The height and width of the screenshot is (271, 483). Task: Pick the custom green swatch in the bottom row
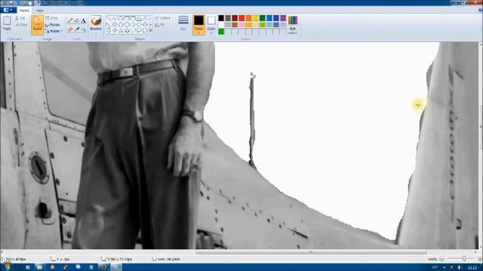tap(221, 32)
